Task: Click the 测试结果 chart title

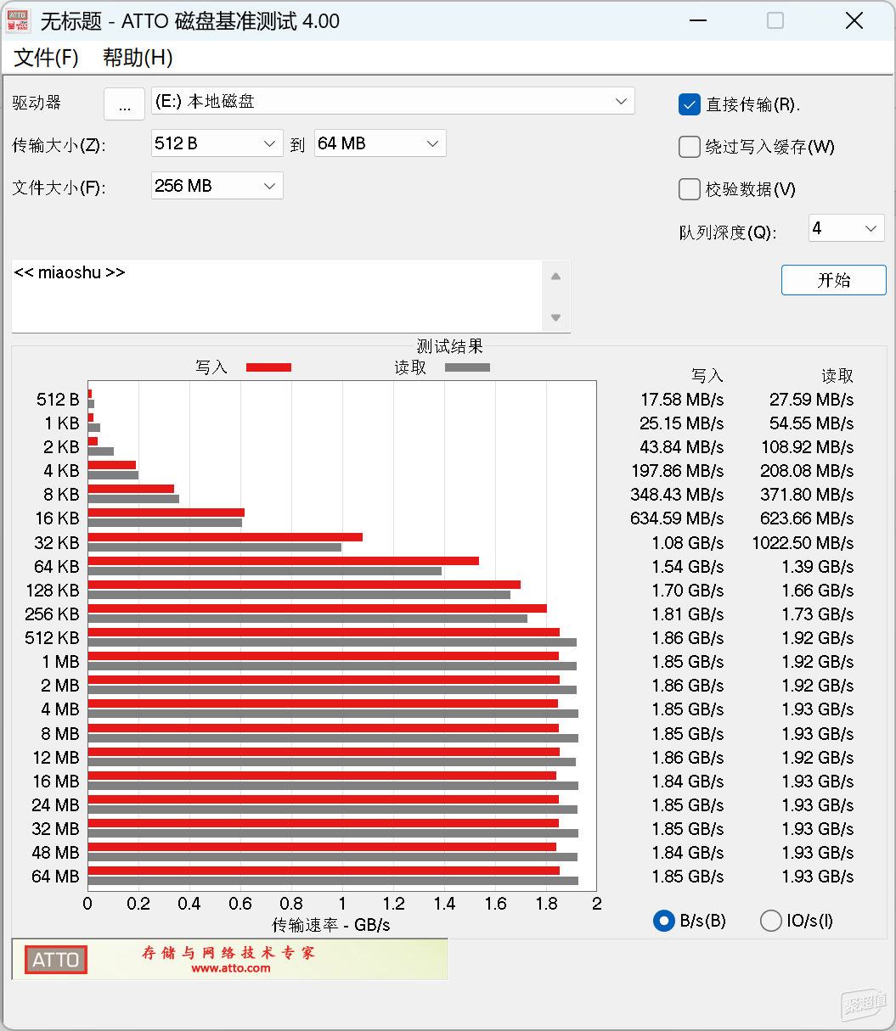Action: (450, 346)
